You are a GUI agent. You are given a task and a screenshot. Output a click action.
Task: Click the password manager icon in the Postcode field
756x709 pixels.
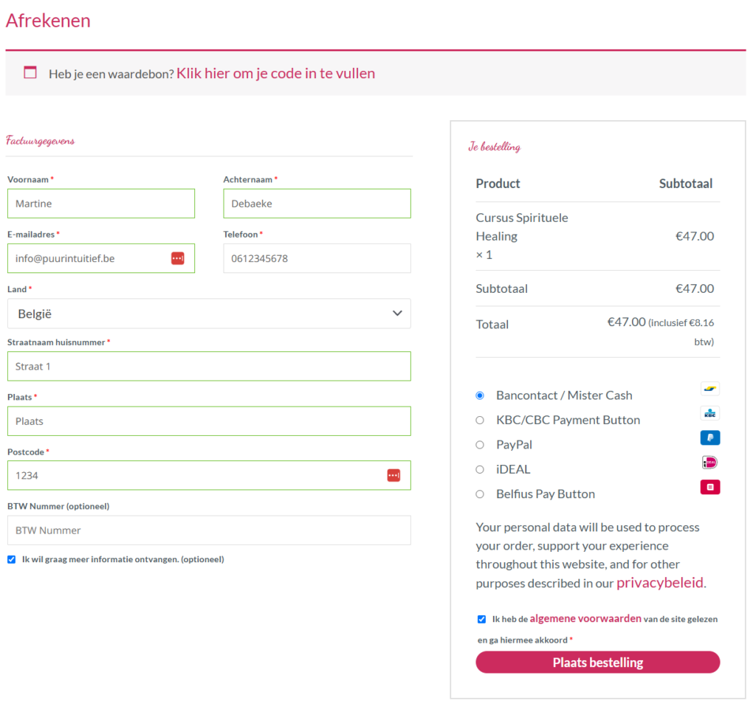[x=394, y=475]
